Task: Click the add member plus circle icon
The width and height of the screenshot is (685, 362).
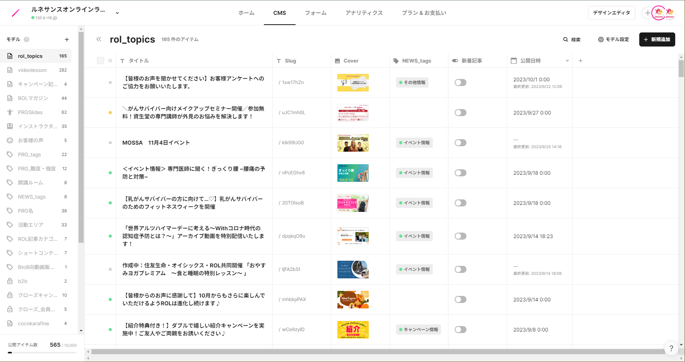Action: pyautogui.click(x=648, y=13)
